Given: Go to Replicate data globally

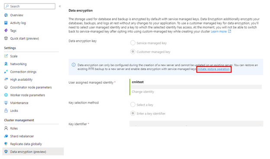Looking at the screenshot, I should click(x=26, y=144).
